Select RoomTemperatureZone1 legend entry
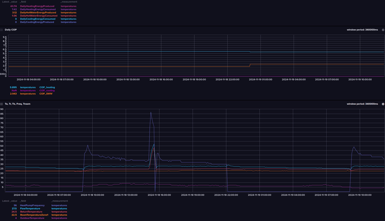The image size is (385, 221). [34, 215]
